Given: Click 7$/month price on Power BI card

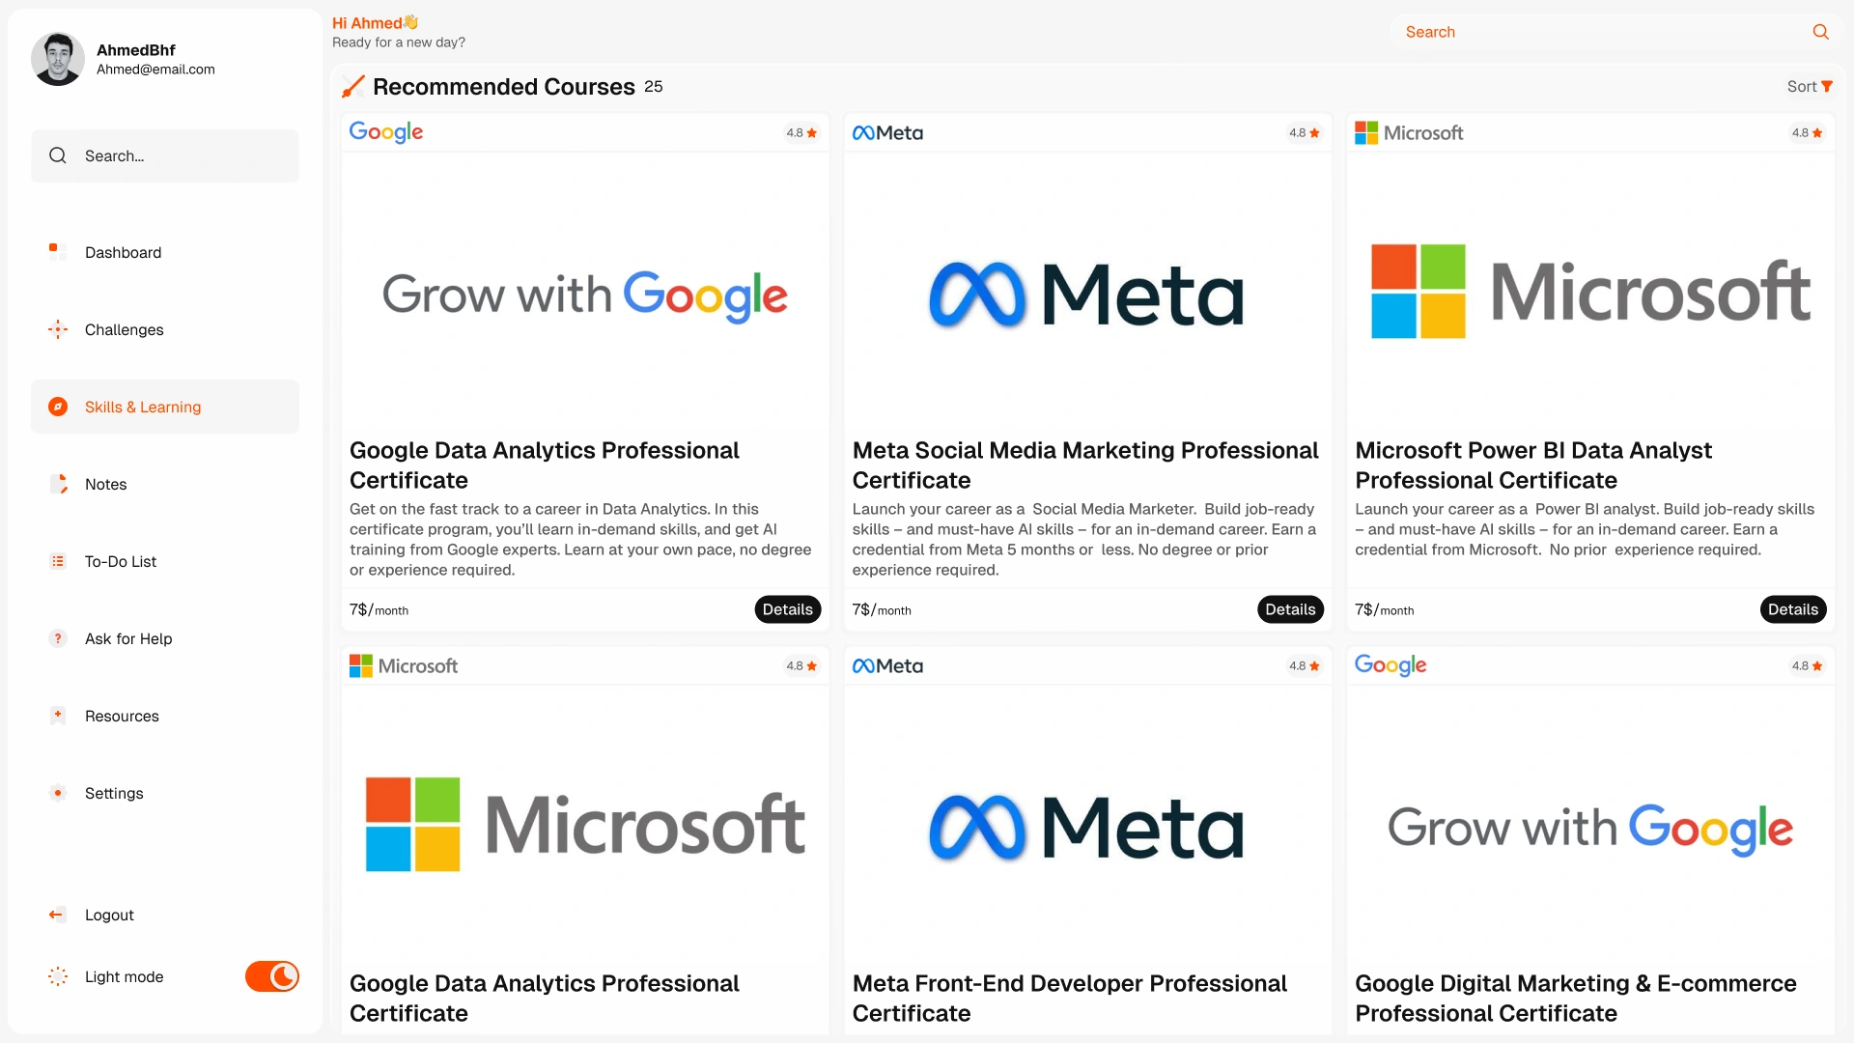Looking at the screenshot, I should pyautogui.click(x=1384, y=609).
